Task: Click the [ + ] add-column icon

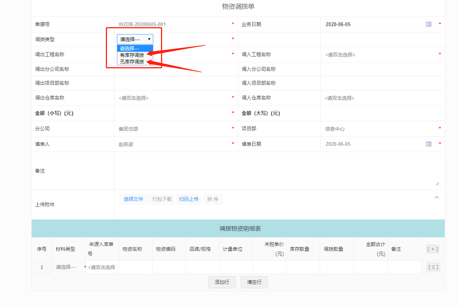Action: point(433,249)
